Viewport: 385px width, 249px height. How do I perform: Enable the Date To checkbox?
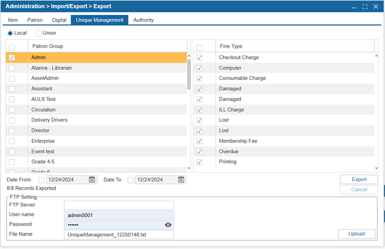tap(130, 180)
